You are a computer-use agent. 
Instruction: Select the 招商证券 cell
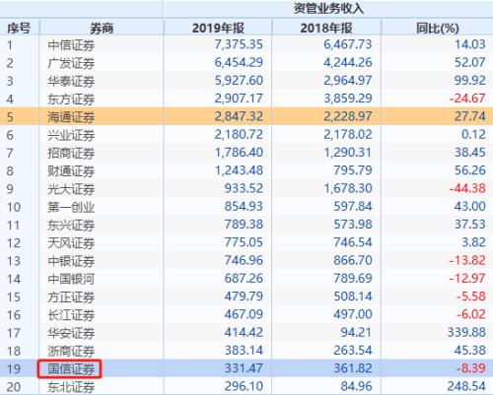71,153
